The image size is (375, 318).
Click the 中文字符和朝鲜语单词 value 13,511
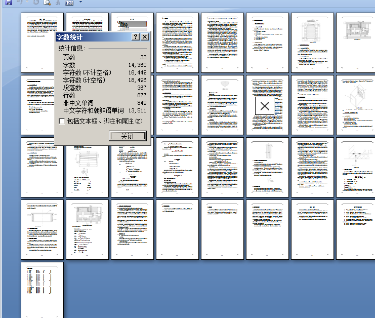(x=137, y=110)
